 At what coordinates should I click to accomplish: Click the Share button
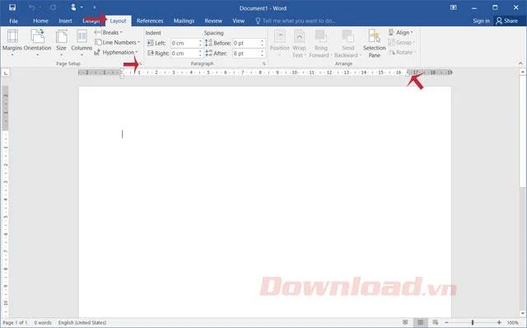point(507,21)
